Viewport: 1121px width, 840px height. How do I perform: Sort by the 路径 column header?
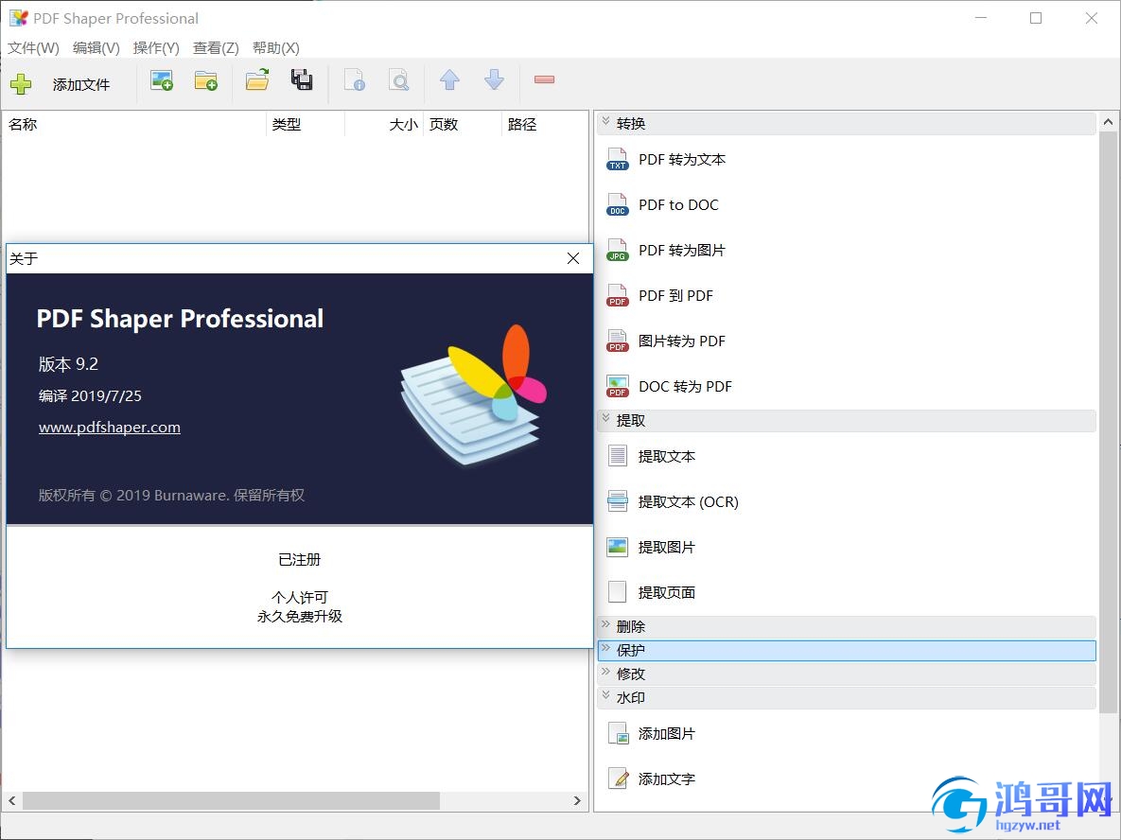pyautogui.click(x=545, y=124)
